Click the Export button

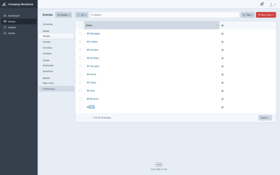coord(265,118)
